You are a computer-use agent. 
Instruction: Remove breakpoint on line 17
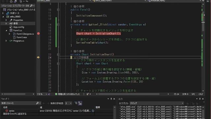(38, 33)
